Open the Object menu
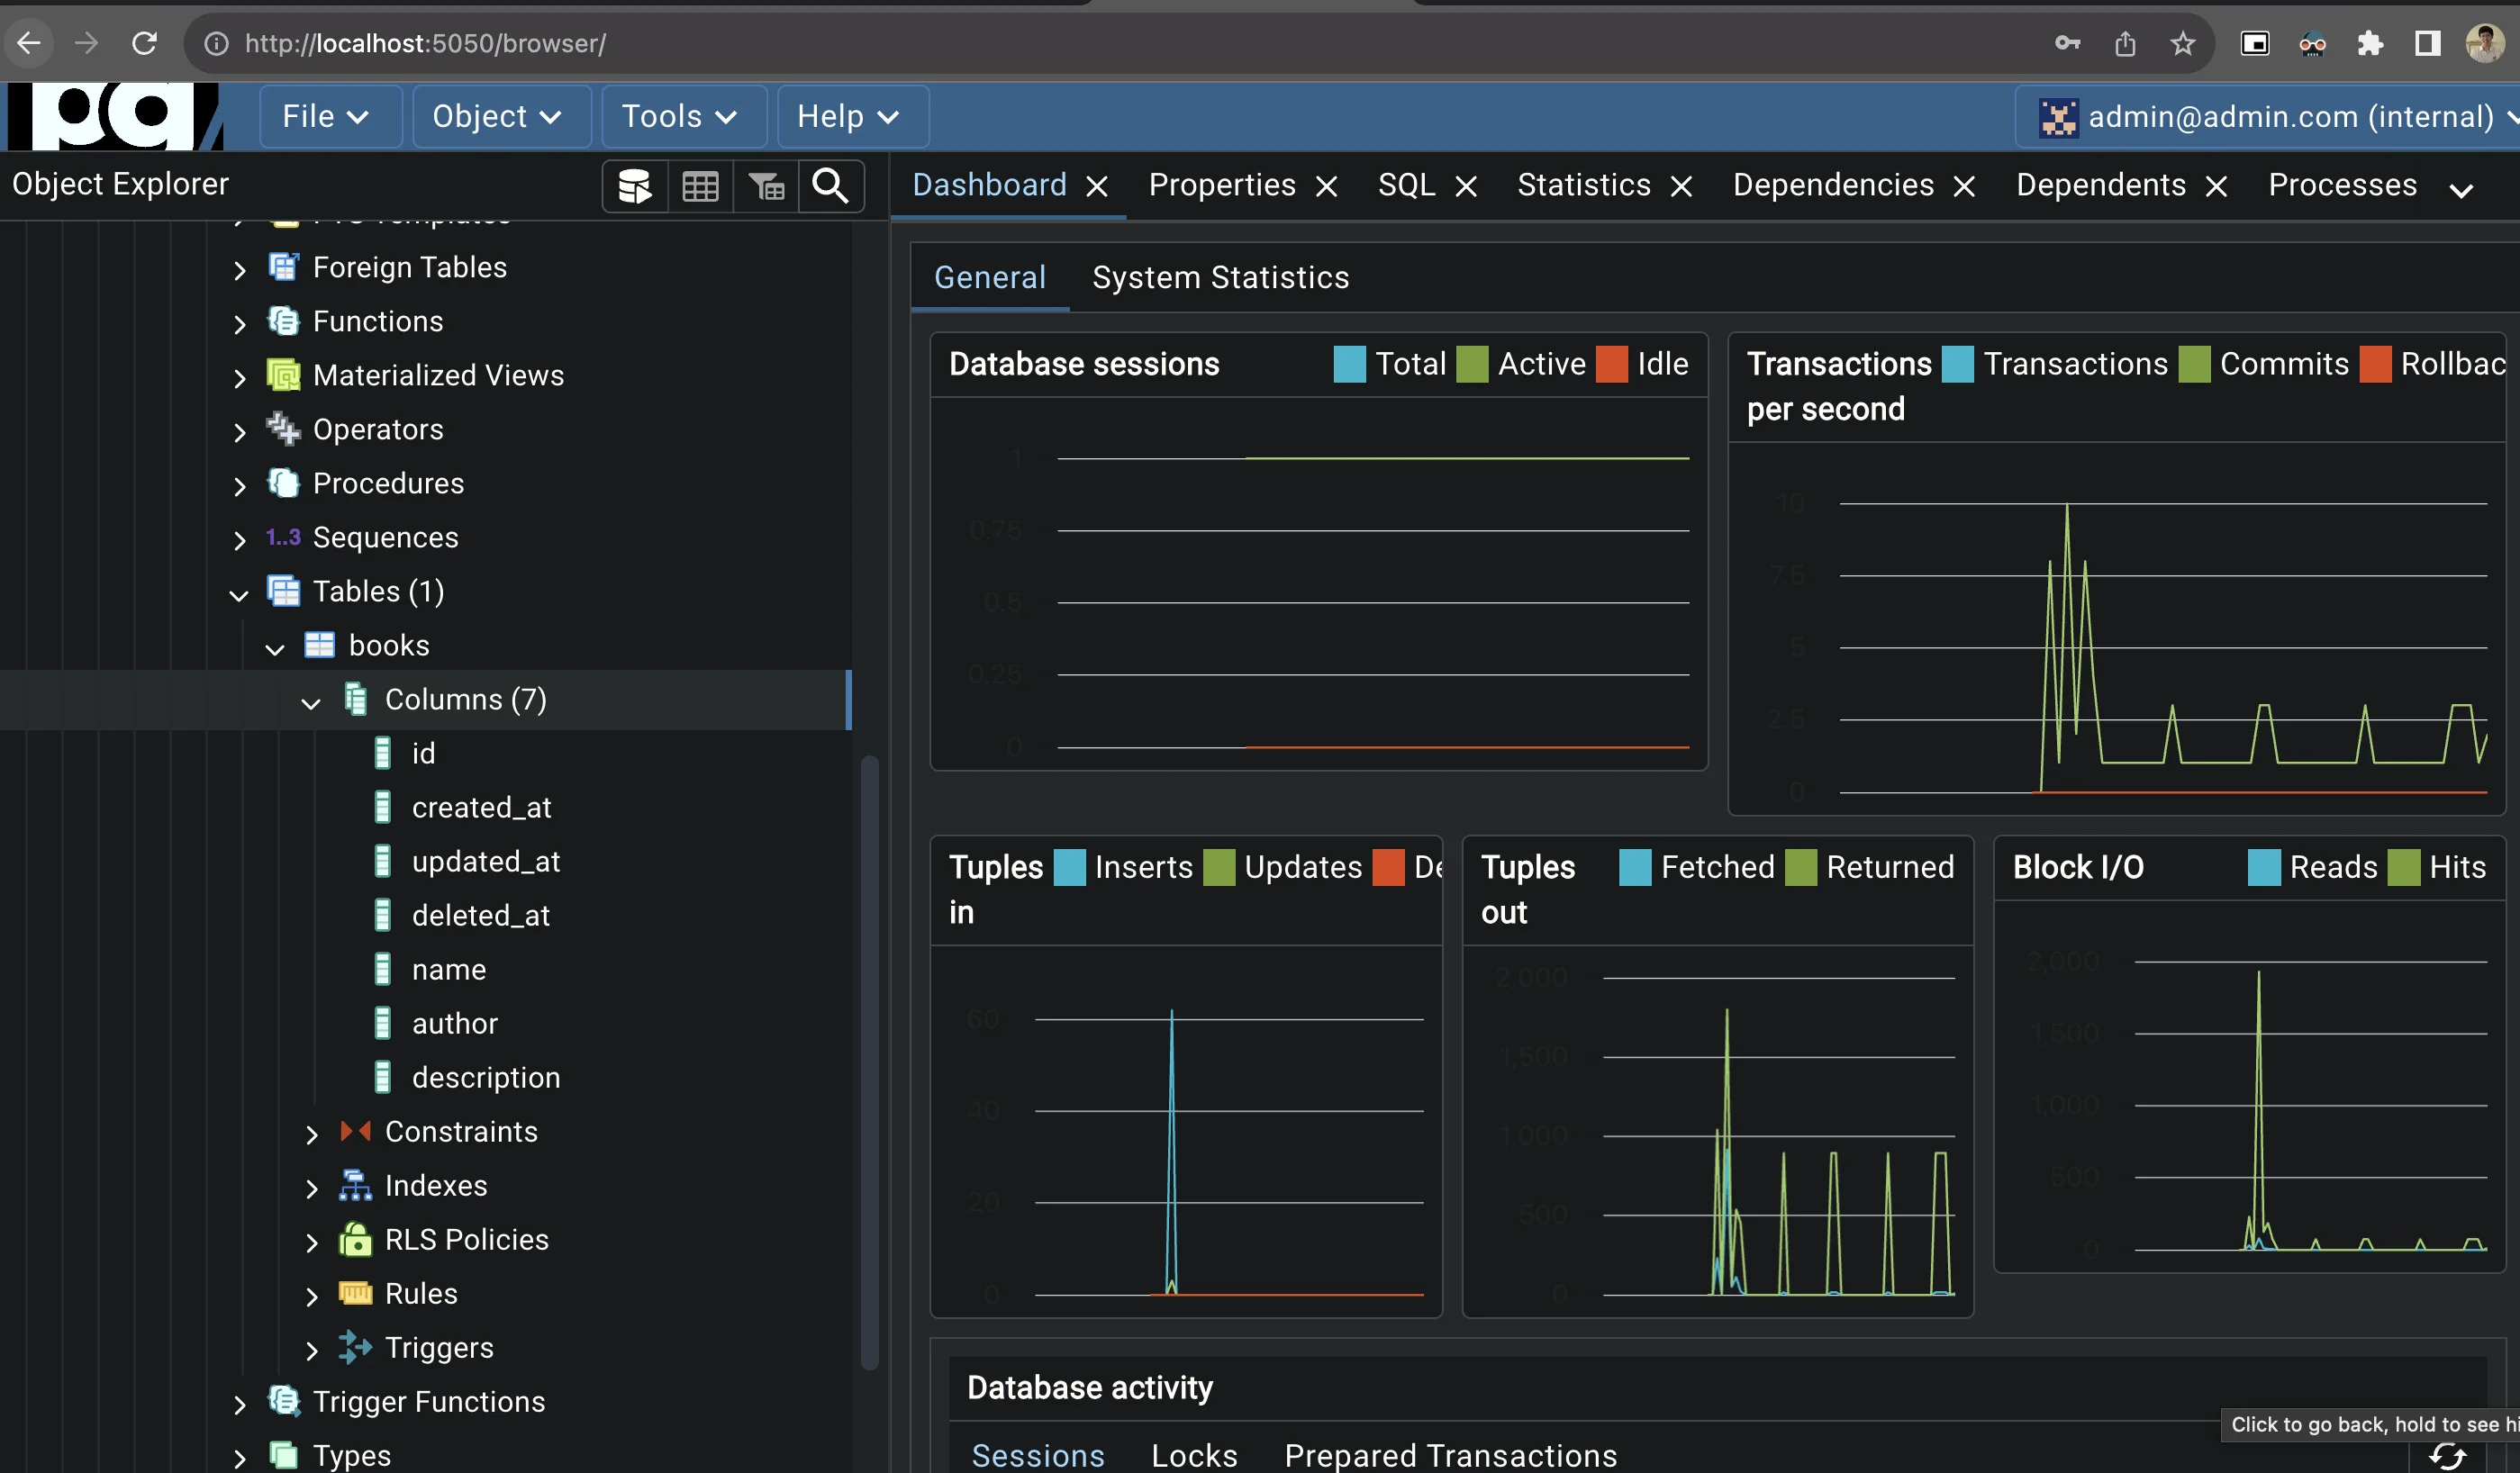The image size is (2520, 1473). [x=501, y=116]
